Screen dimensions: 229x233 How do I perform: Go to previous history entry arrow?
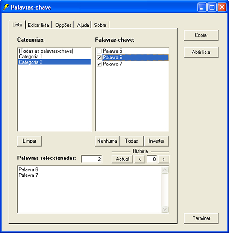pos(140,159)
